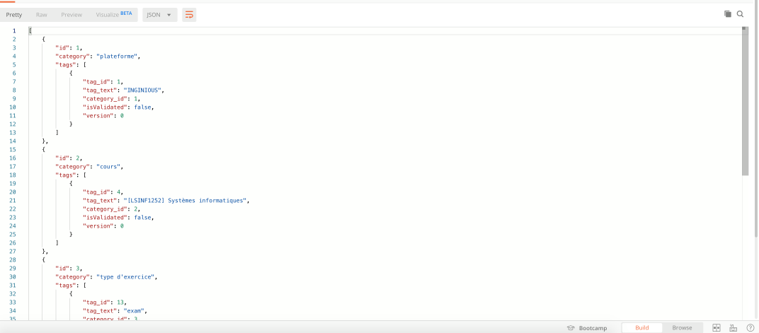
Task: Switch to the Pretty view tab
Action: tap(14, 15)
